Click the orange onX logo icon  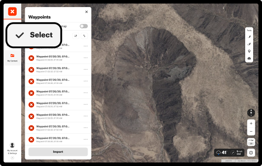coord(12,11)
